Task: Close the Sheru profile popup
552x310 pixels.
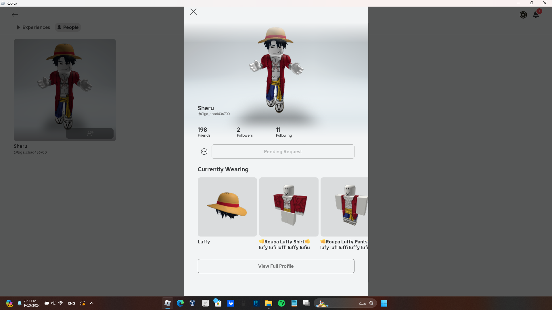Action: click(193, 12)
